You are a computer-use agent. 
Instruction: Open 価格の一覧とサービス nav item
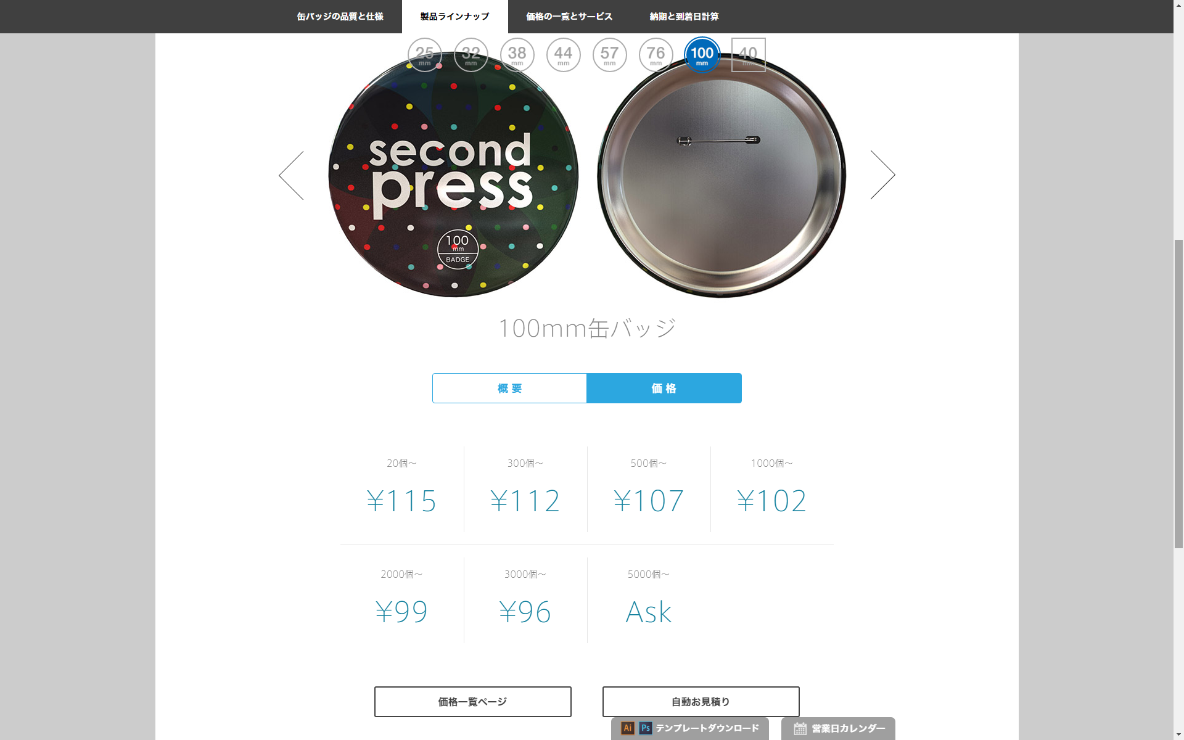pos(569,17)
